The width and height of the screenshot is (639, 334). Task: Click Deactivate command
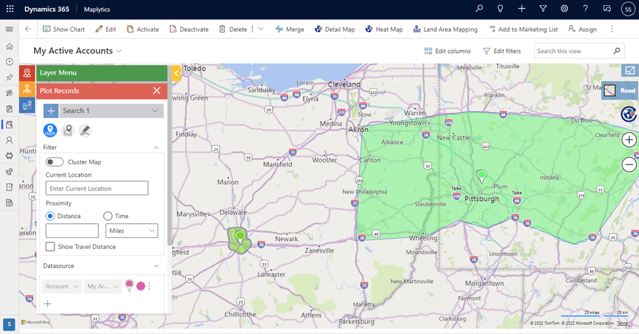click(x=189, y=29)
